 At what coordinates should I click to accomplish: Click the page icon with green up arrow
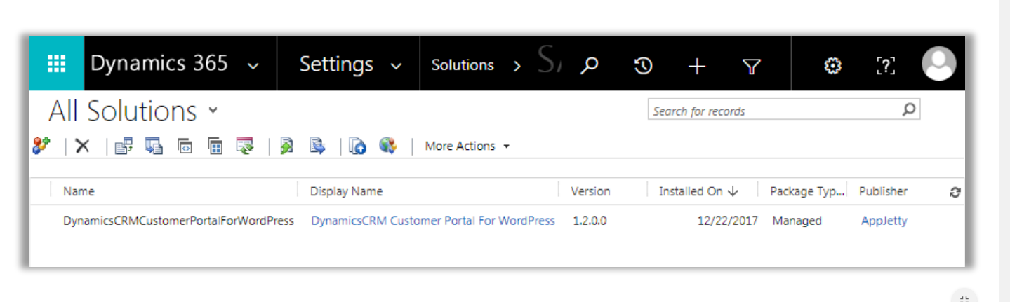(286, 146)
